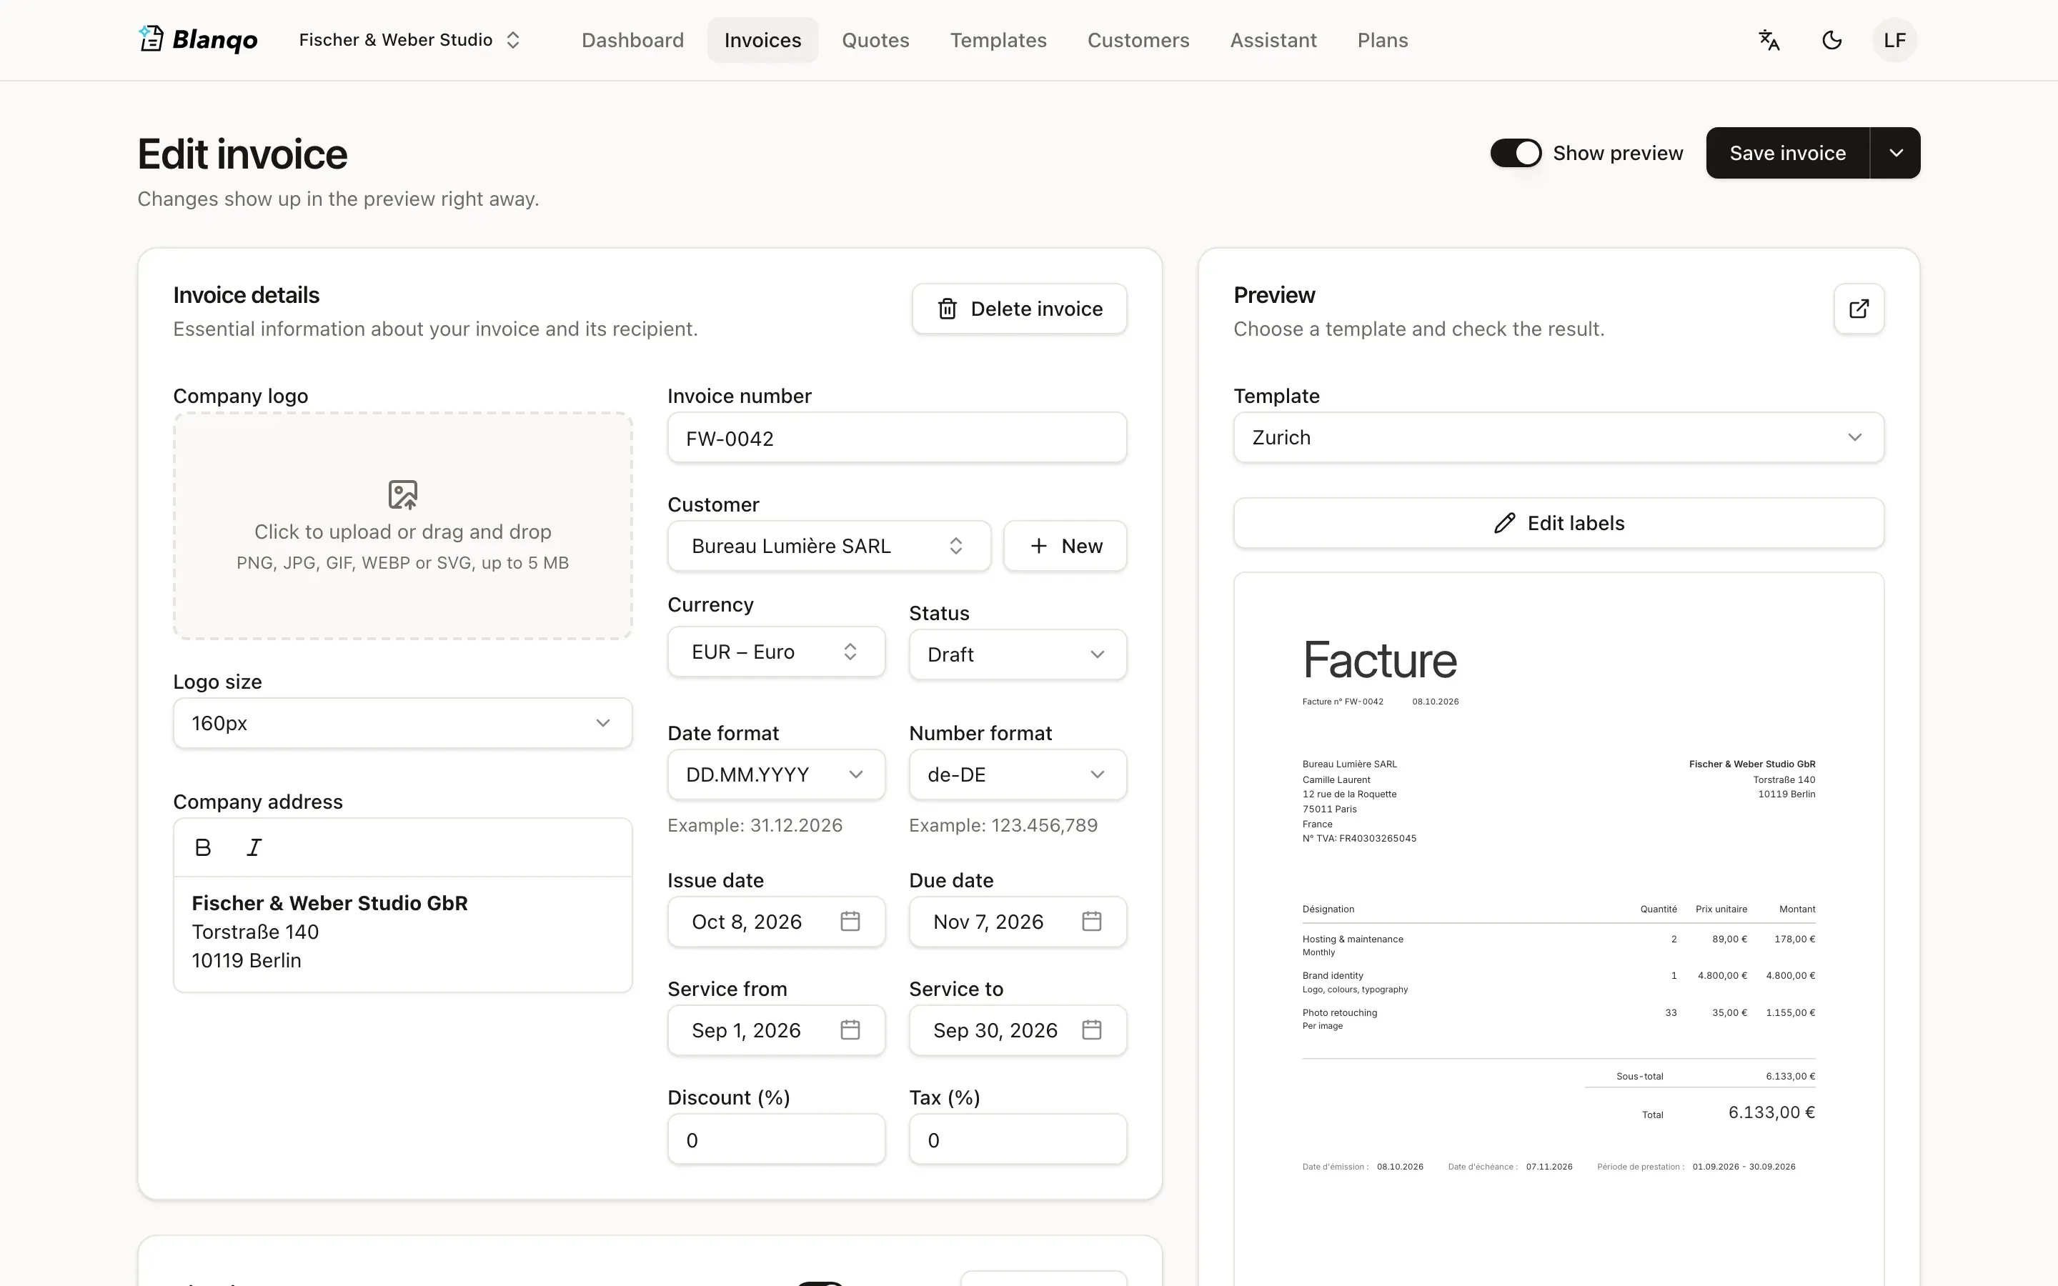Click the Issue date field Oct 8, 2026

tap(777, 921)
